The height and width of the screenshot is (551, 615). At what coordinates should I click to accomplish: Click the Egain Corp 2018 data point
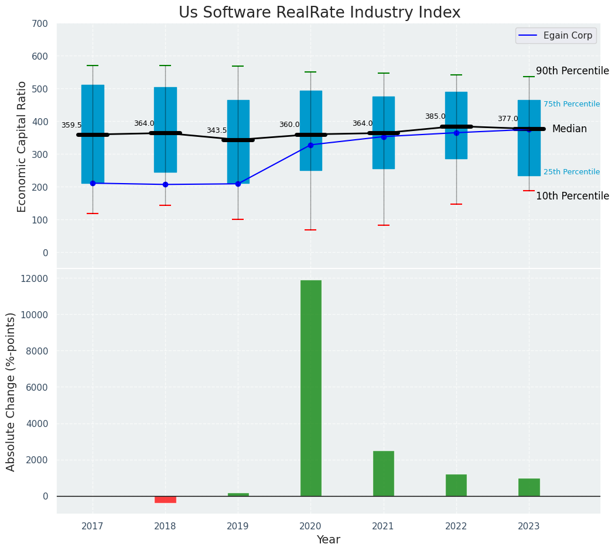click(x=165, y=184)
